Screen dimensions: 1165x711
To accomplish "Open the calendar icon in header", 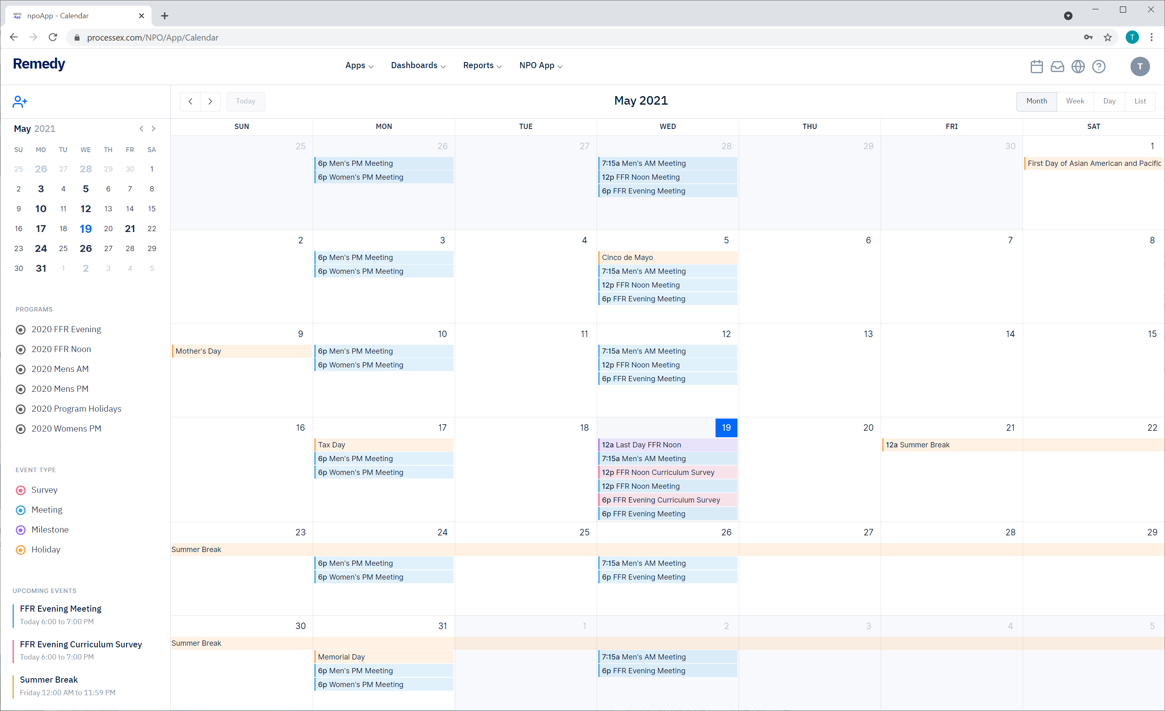I will pos(1036,67).
